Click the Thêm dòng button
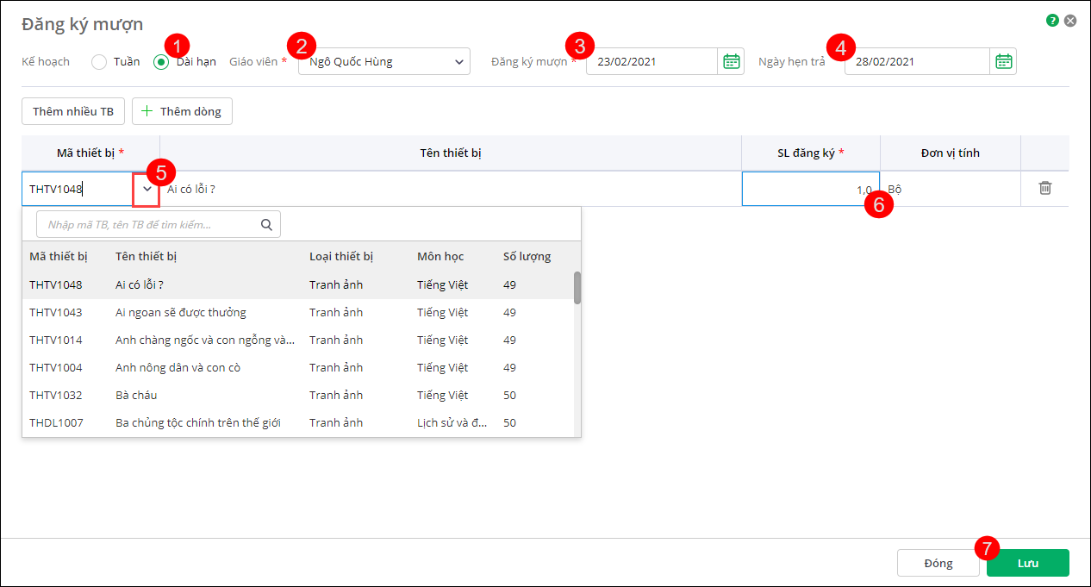The height and width of the screenshot is (587, 1091). pyautogui.click(x=182, y=111)
